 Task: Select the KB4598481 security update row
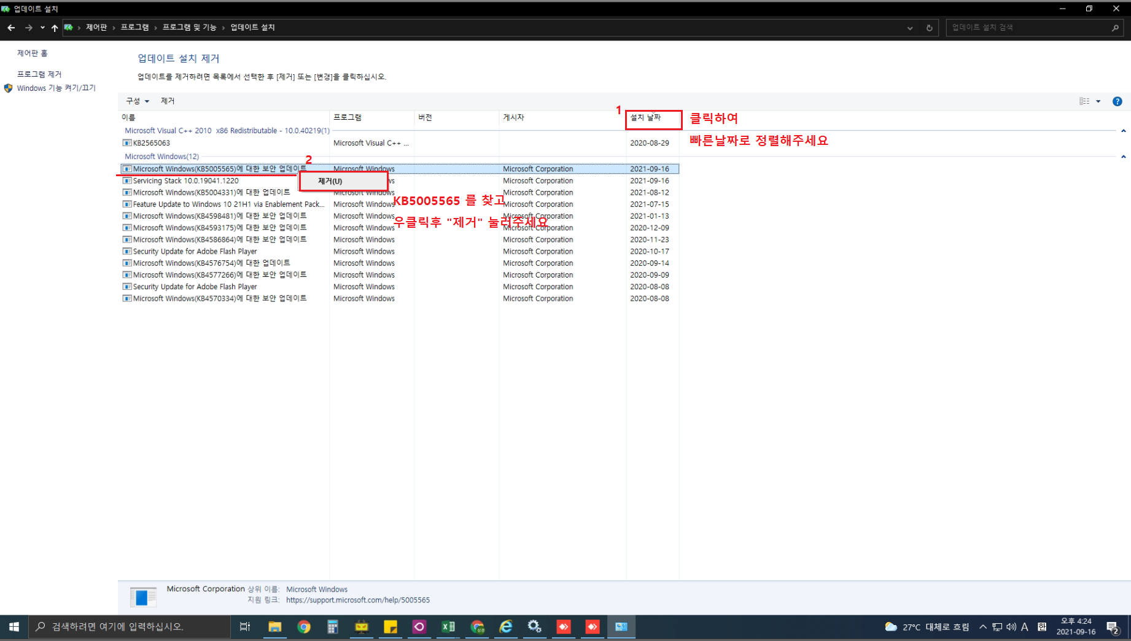point(399,216)
